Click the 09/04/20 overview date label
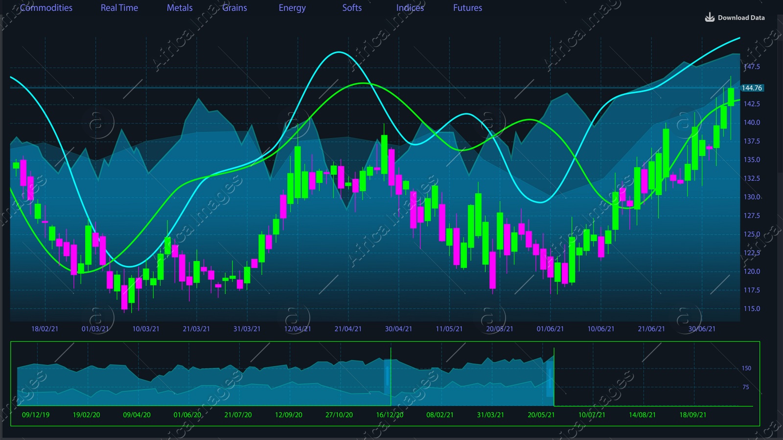The height and width of the screenshot is (440, 783). click(137, 415)
